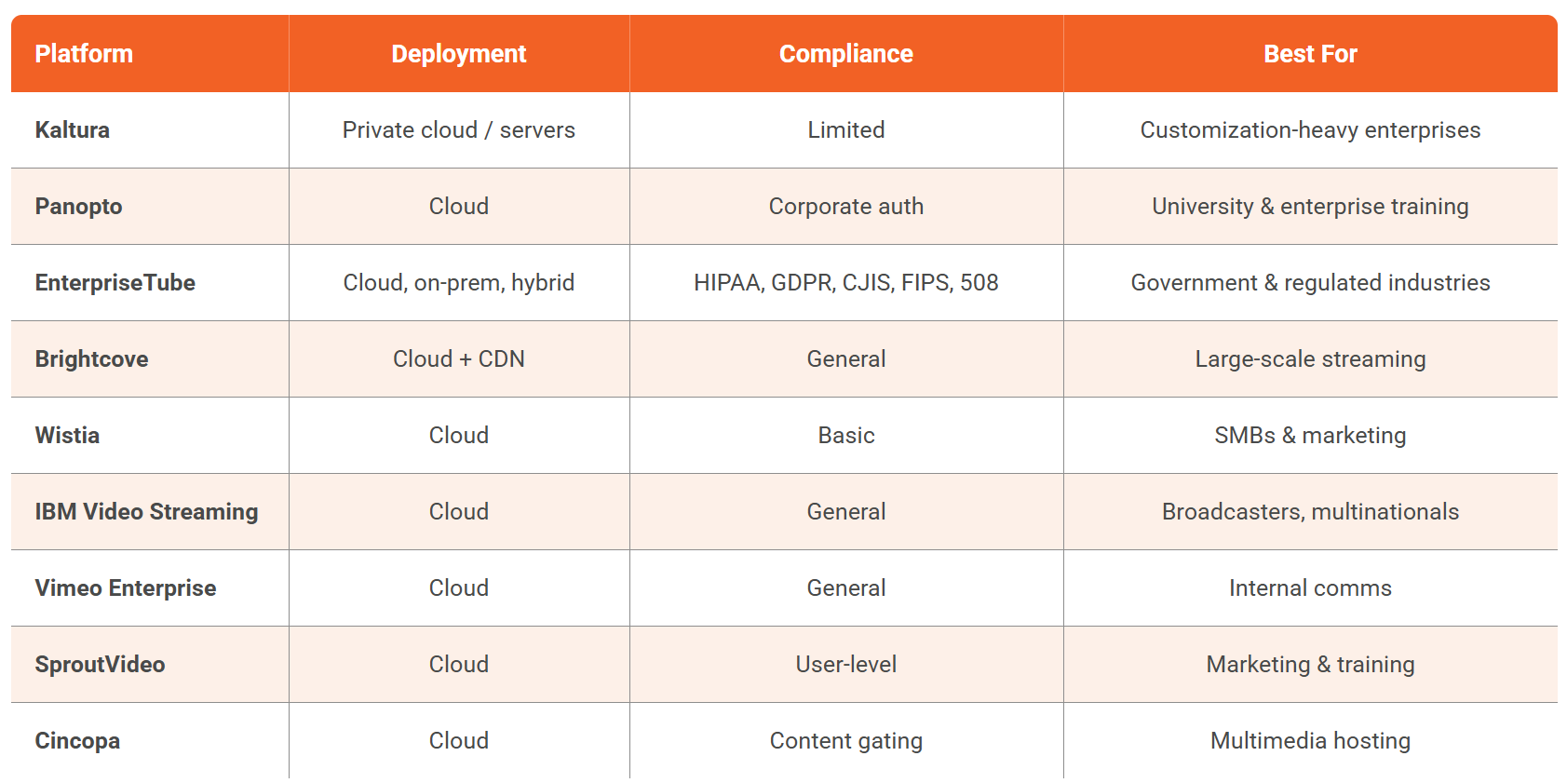Select IBM Video Streaming row label

coord(147,512)
